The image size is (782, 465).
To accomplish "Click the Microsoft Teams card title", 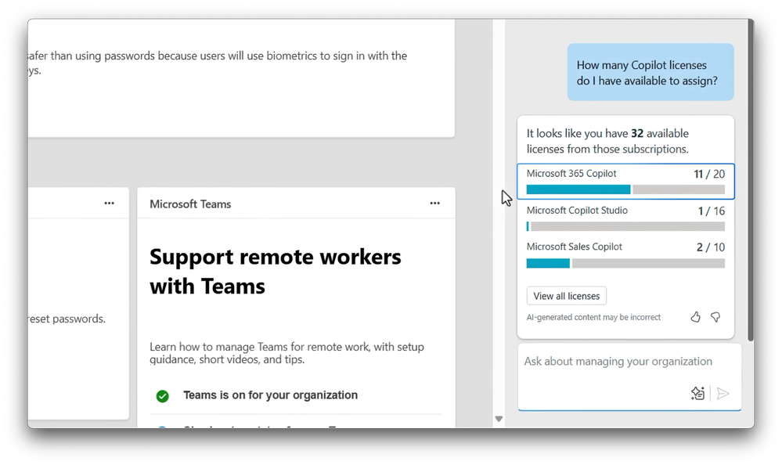I will coord(190,204).
